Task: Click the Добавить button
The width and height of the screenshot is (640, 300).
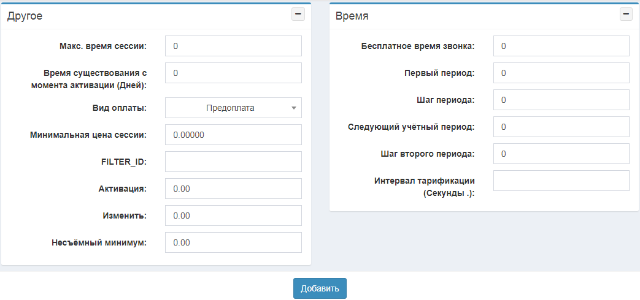Action: pyautogui.click(x=320, y=288)
